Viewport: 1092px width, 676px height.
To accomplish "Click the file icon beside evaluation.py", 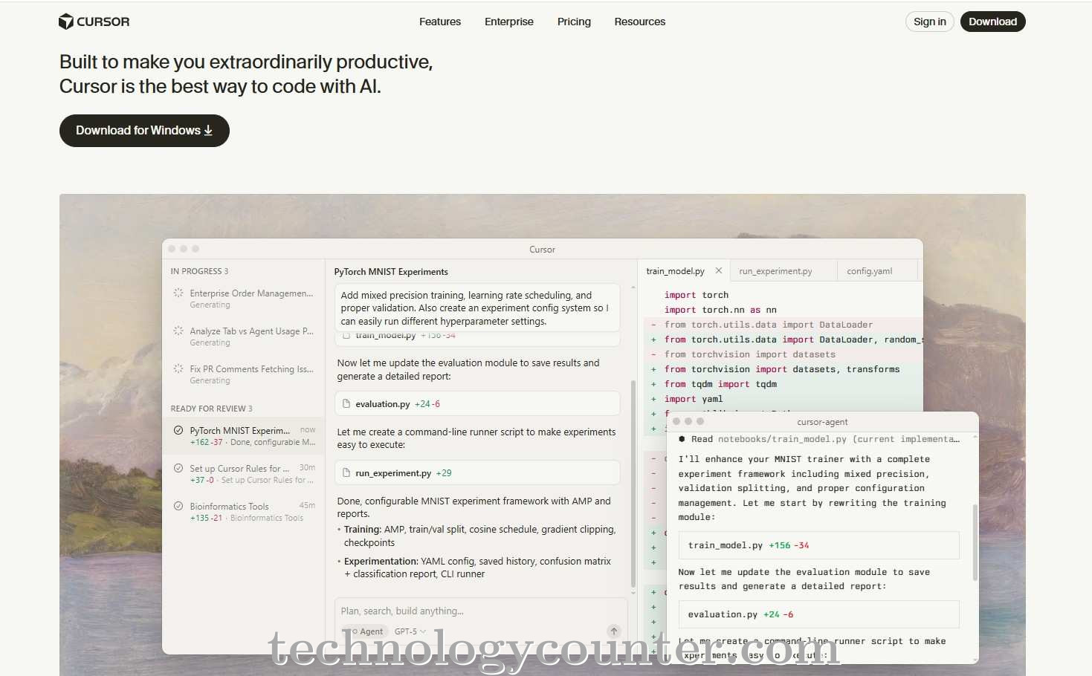I will pos(346,404).
